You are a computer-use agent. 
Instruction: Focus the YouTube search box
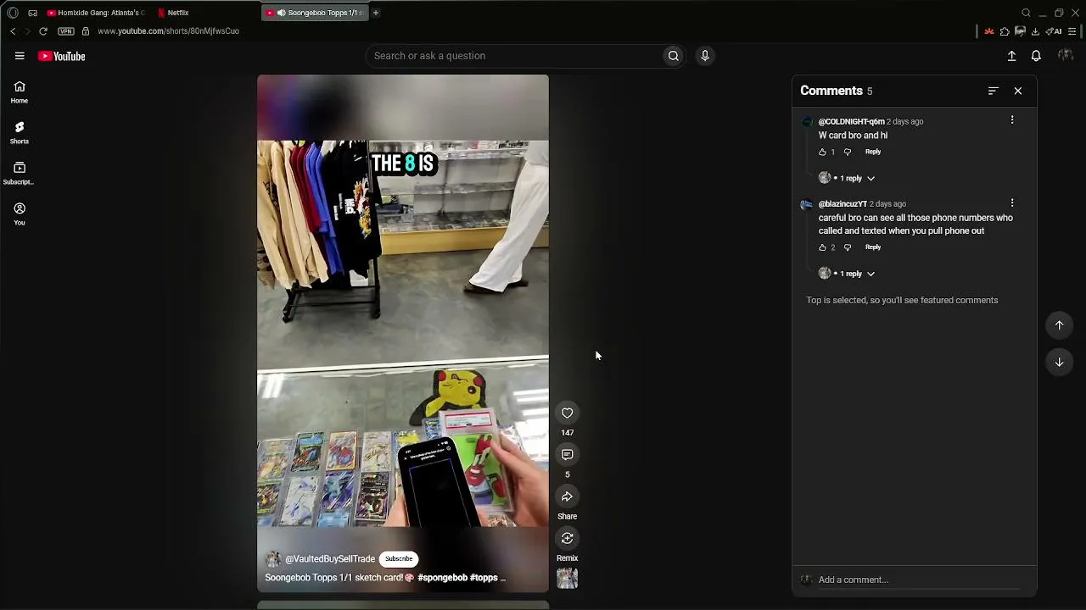click(x=515, y=56)
